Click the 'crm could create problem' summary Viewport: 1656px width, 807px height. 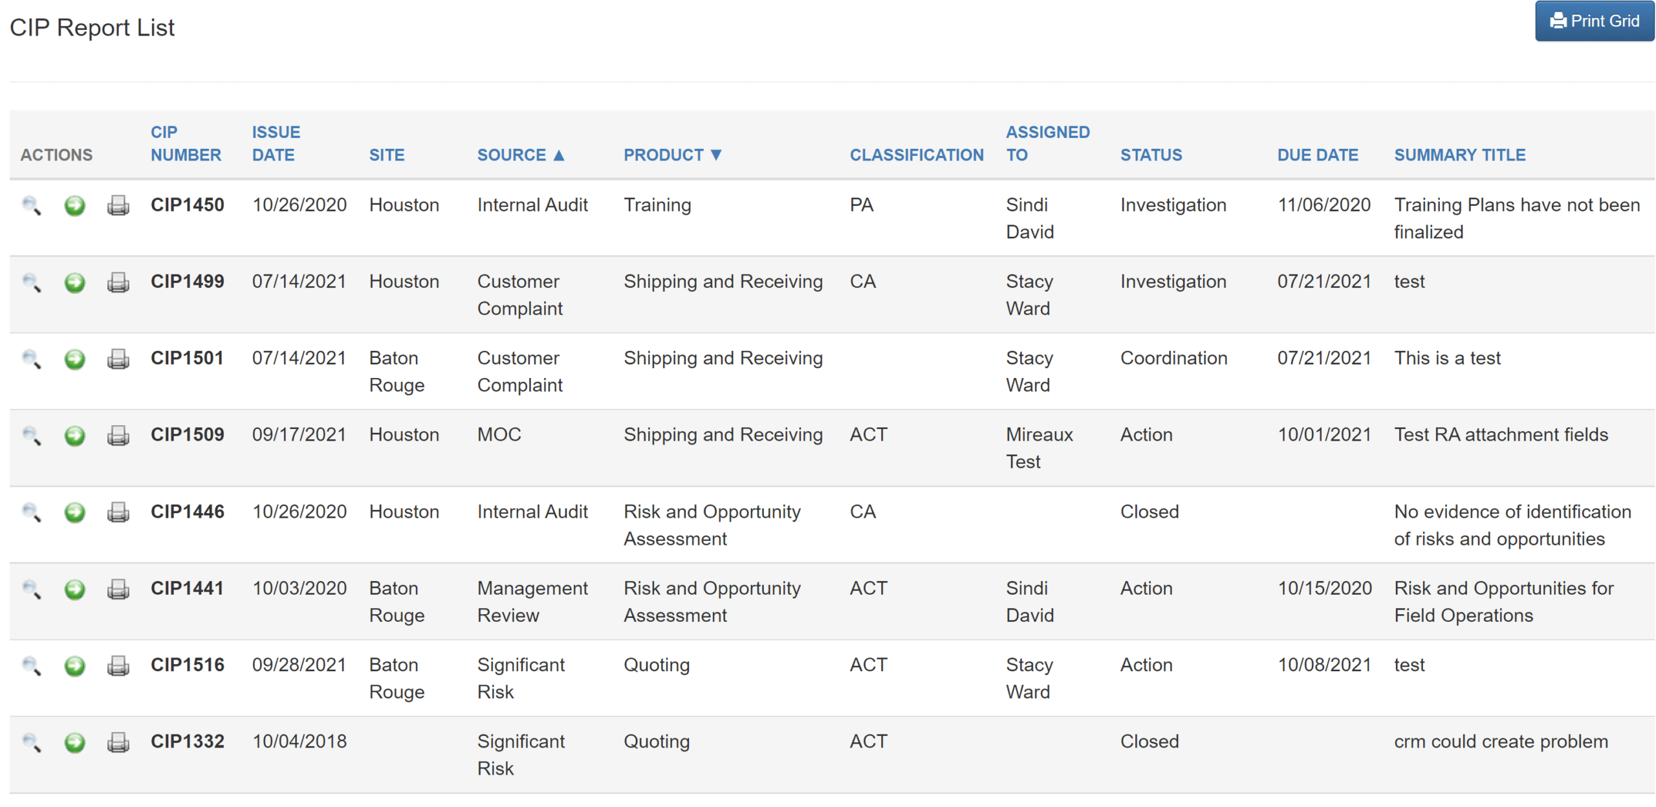tap(1500, 741)
